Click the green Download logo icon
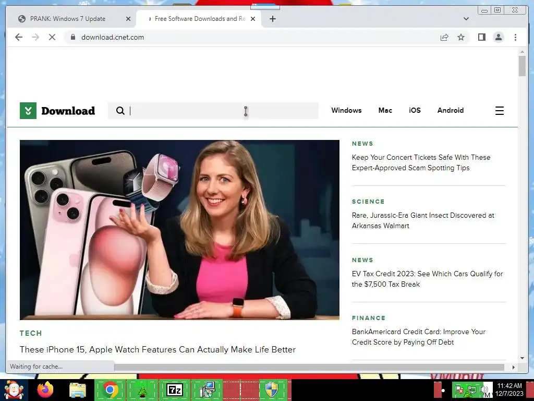The image size is (534, 401). coord(28,111)
